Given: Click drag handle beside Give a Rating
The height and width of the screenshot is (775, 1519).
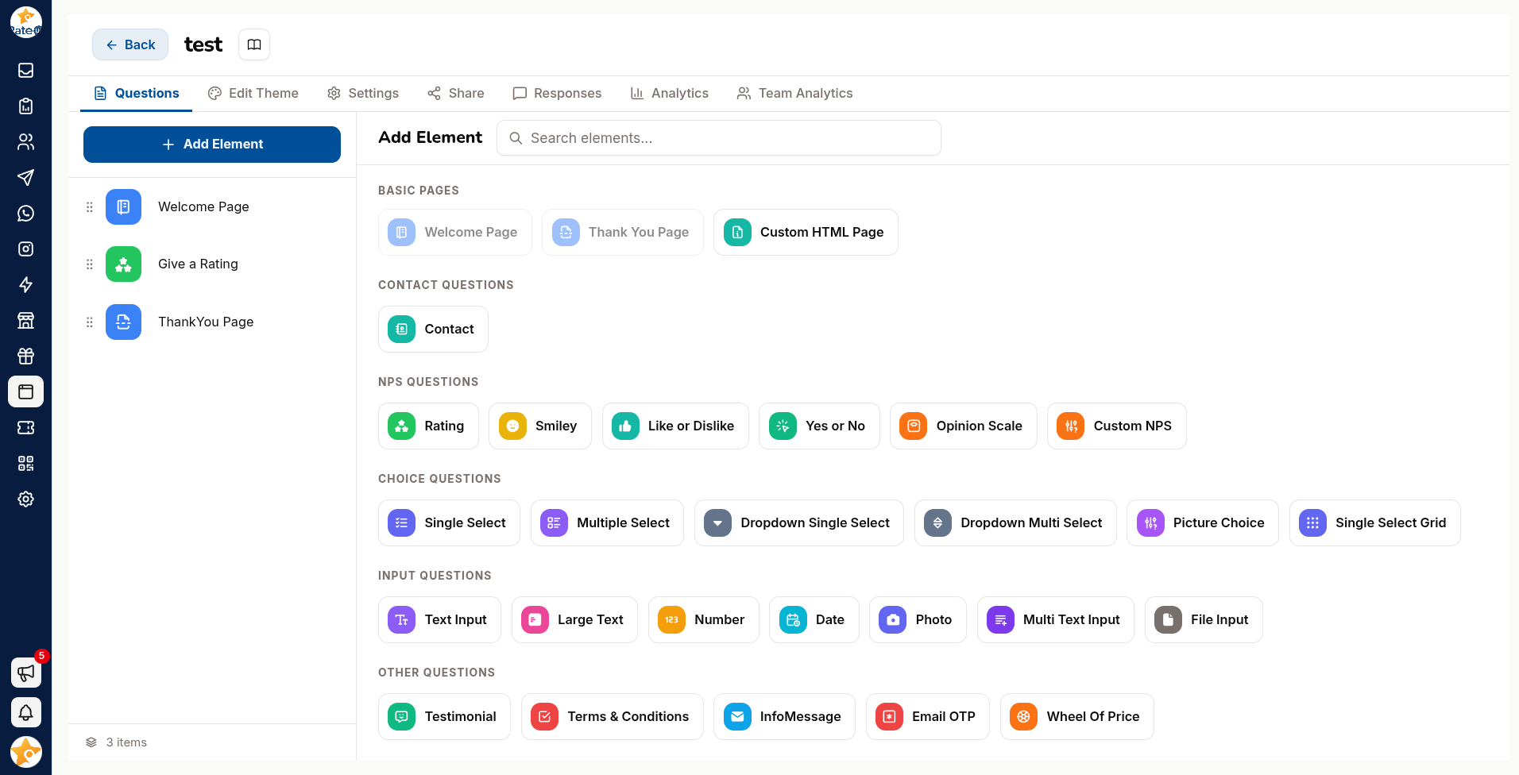Looking at the screenshot, I should coord(89,264).
